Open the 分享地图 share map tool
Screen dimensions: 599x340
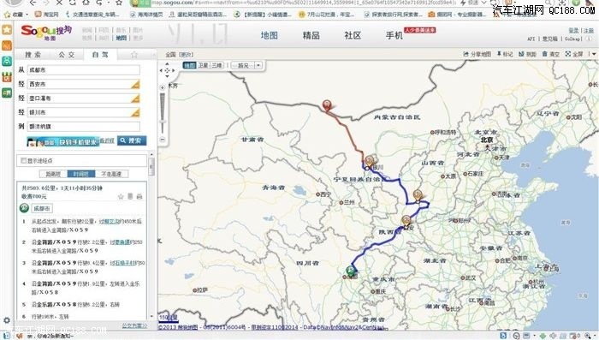(466, 54)
